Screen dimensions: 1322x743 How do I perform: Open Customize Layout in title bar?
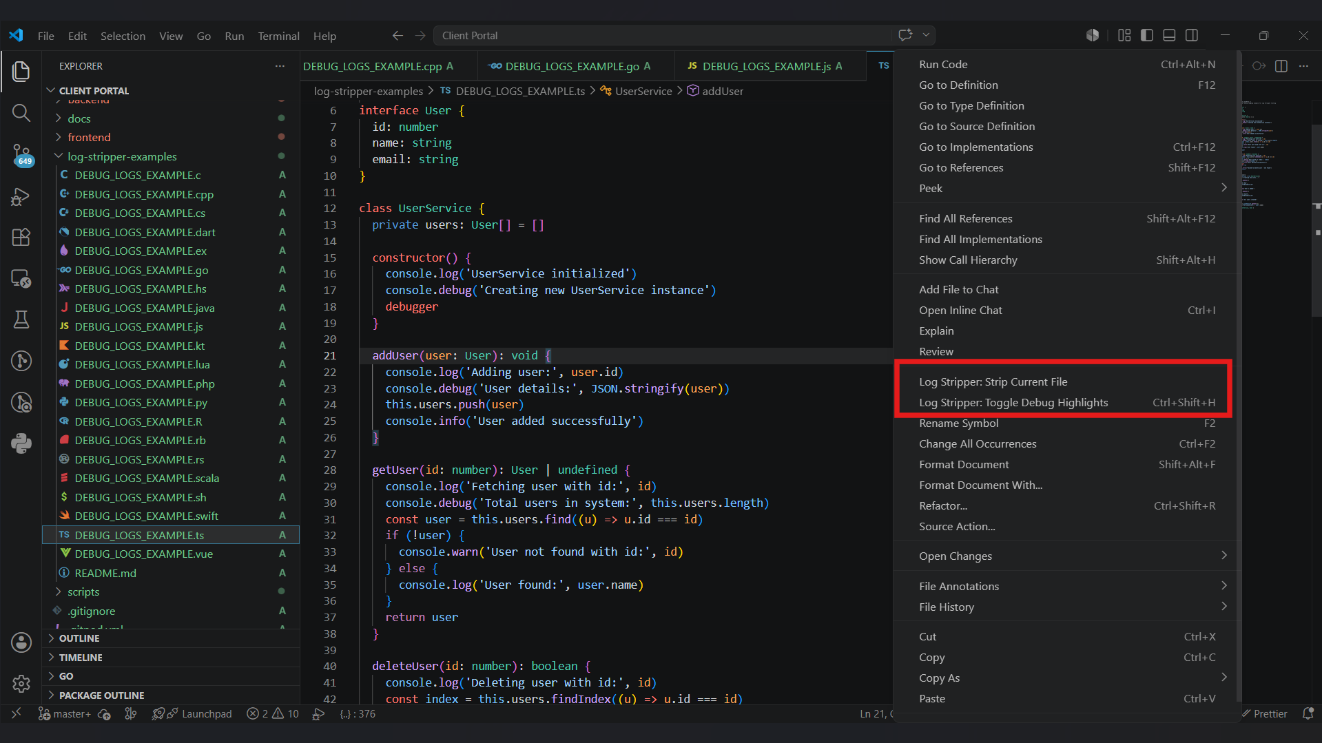point(1124,35)
